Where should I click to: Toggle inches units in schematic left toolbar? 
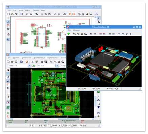(8, 22)
